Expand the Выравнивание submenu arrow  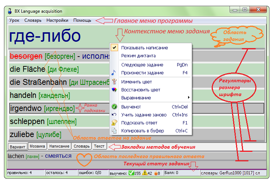(189, 98)
